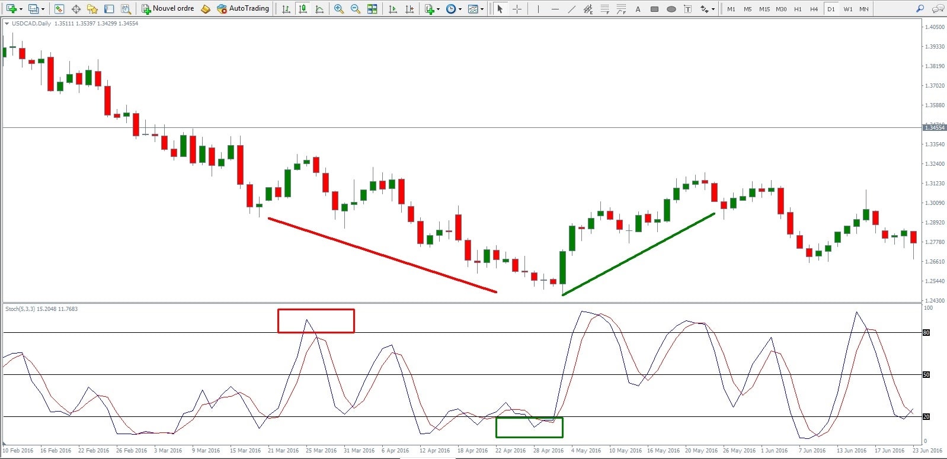Viewport: 947px width, 459px height.
Task: Click the Stoch(5,3,3) indicator label
Action: (x=20, y=309)
